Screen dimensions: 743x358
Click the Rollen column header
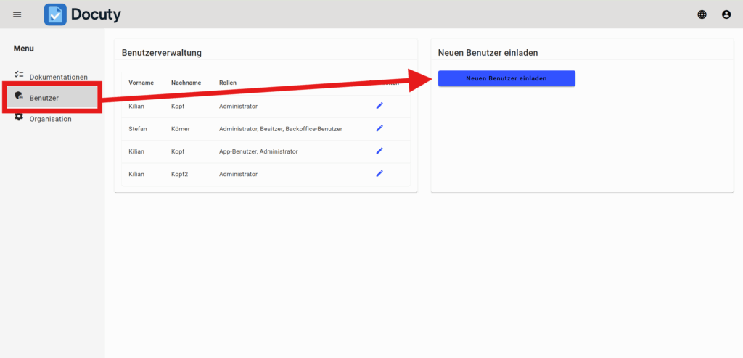pyautogui.click(x=228, y=83)
